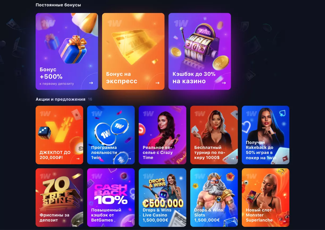The image size is (325, 230).
Task: Open 70 Free Spins promo image
Action: [59, 197]
